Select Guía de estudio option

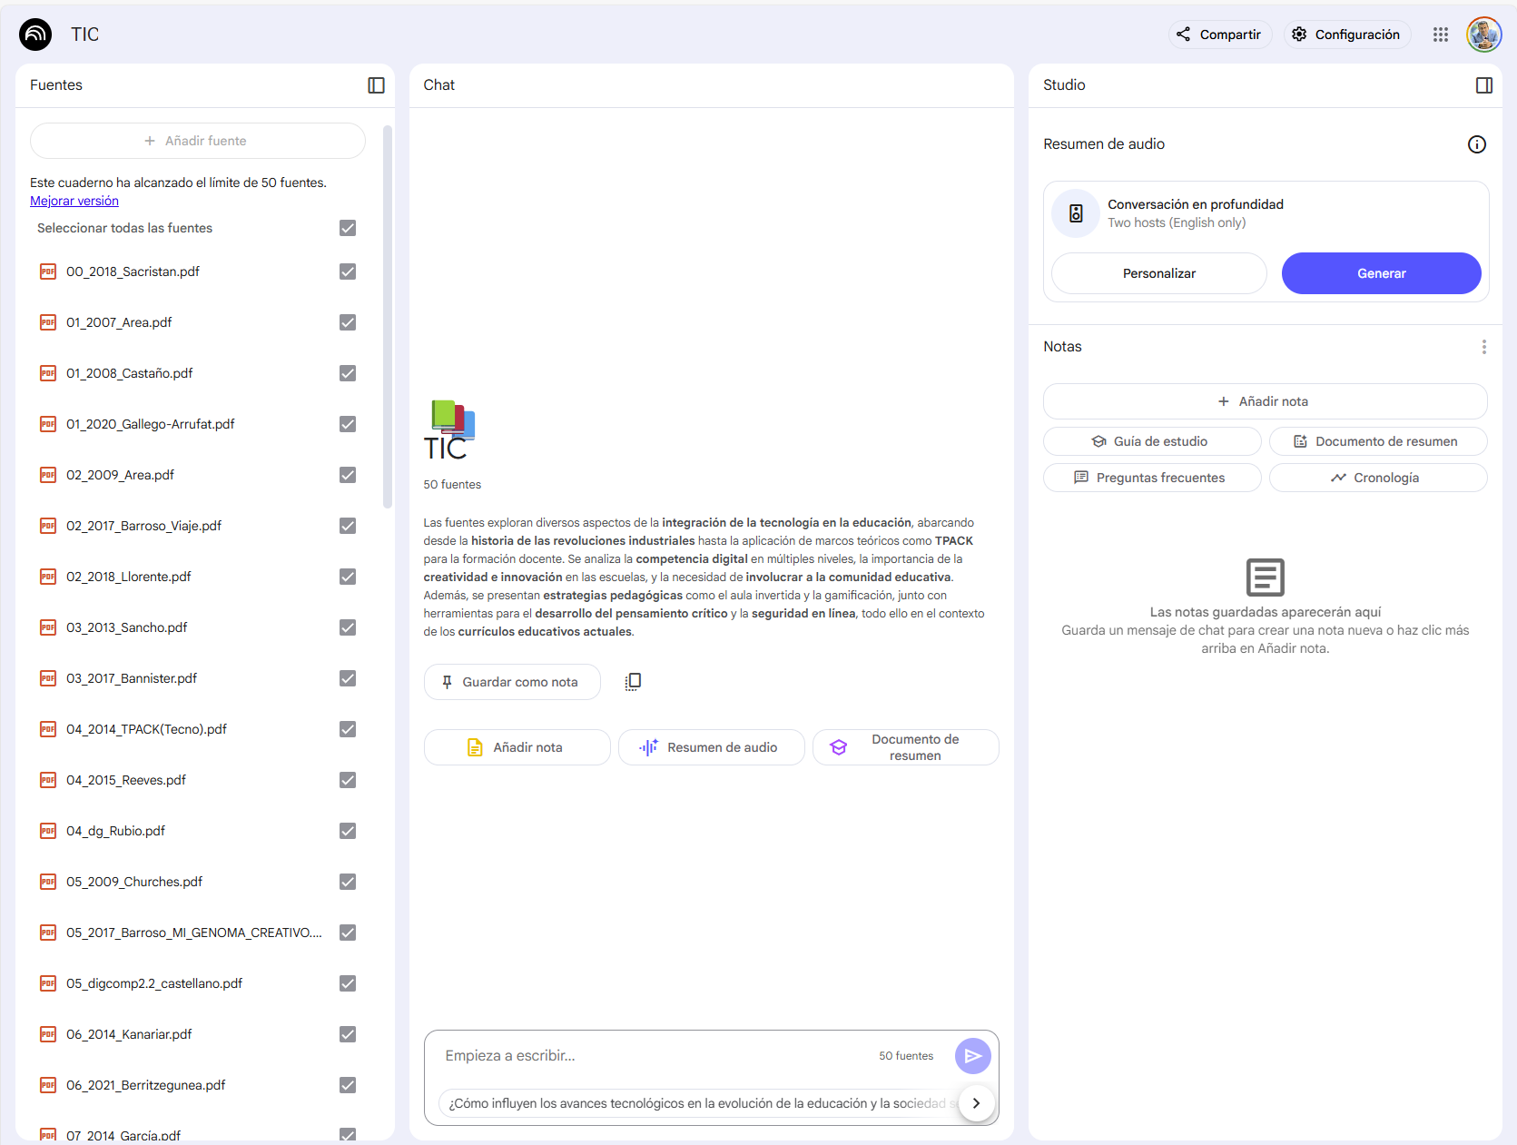point(1151,441)
